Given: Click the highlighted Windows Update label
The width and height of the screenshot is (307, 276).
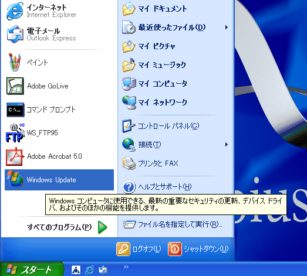Looking at the screenshot, I should point(51,180).
